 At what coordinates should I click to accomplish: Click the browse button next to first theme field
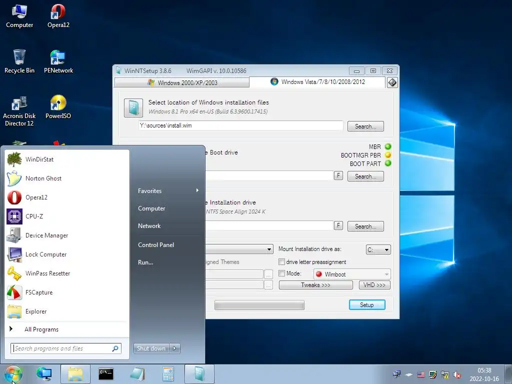(x=268, y=273)
